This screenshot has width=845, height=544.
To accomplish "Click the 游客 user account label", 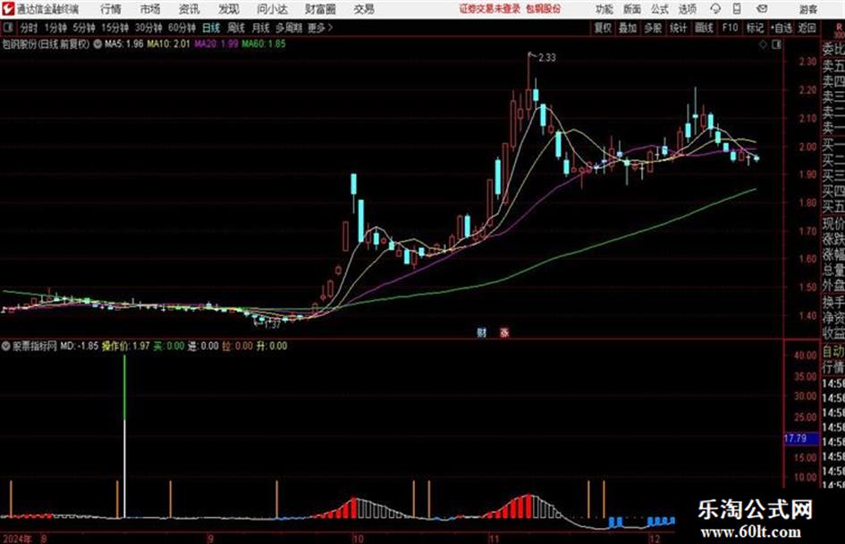I will 808,9.
